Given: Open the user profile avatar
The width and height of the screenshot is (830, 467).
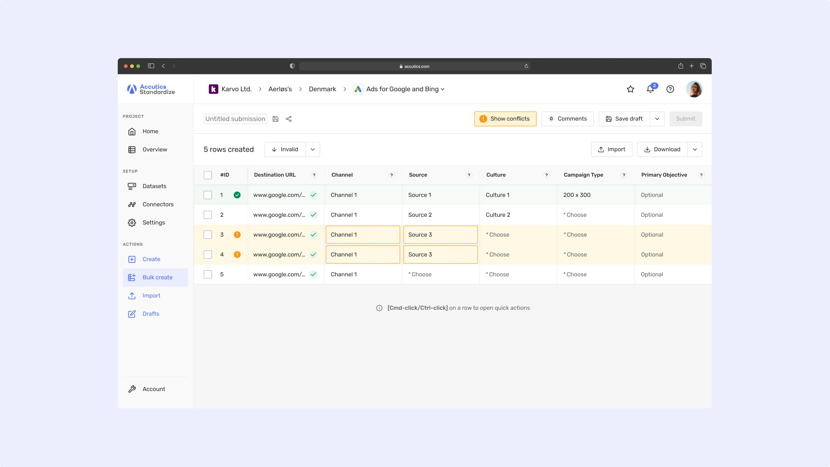Looking at the screenshot, I should tap(694, 89).
